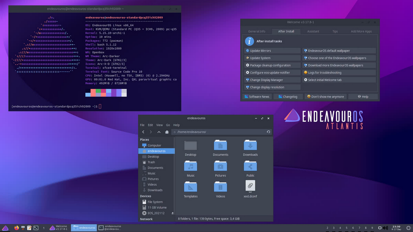Go to parent folder with up arrow

click(159, 132)
